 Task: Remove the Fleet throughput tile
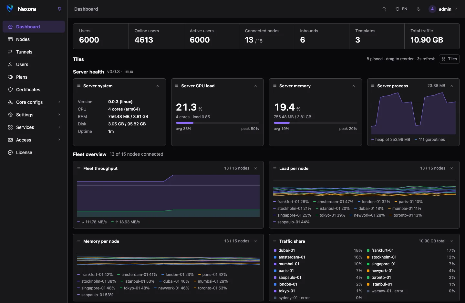click(x=255, y=168)
